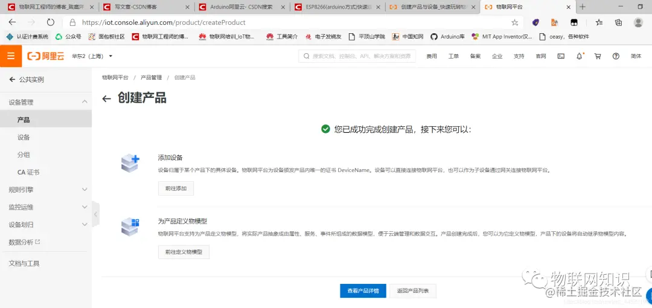This screenshot has width=652, height=308.
Task: Open the Aliyun hamburger menu
Action: click(x=11, y=56)
